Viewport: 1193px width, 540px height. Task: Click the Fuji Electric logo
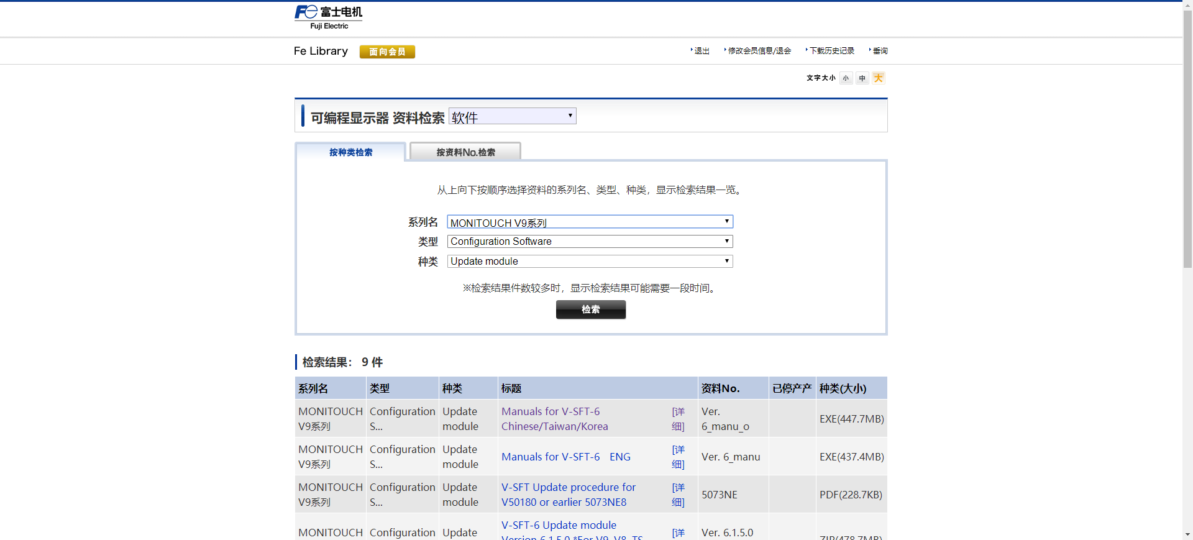328,17
